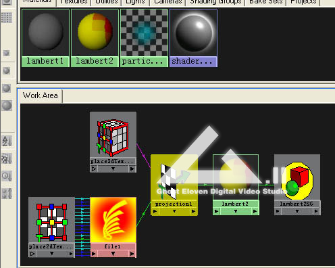Open the Textures tab
Image resolution: width=335 pixels, height=268 pixels.
(x=74, y=2)
